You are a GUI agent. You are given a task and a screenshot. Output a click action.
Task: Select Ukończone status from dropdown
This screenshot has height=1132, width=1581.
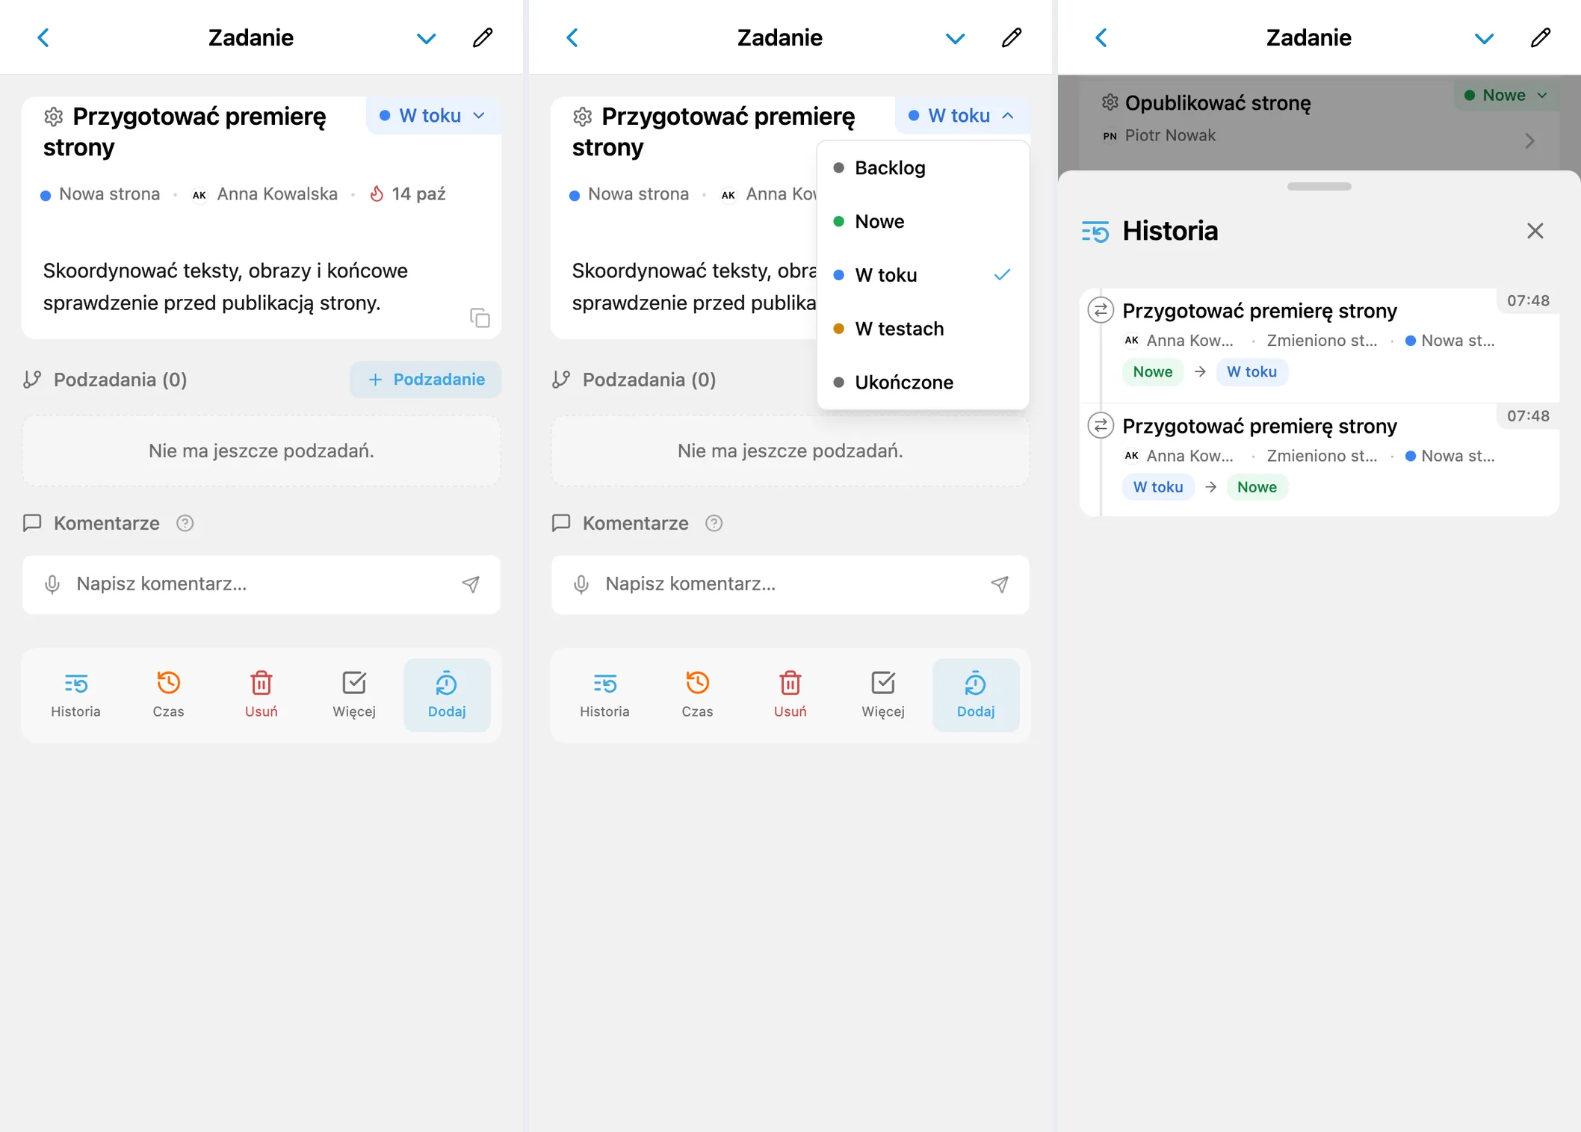923,383
